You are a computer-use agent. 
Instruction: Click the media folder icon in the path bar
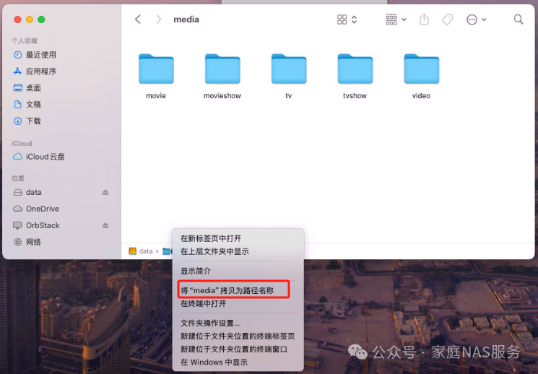coord(167,251)
